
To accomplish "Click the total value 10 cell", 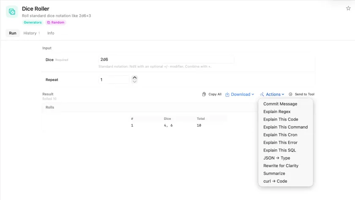I will pyautogui.click(x=199, y=125).
